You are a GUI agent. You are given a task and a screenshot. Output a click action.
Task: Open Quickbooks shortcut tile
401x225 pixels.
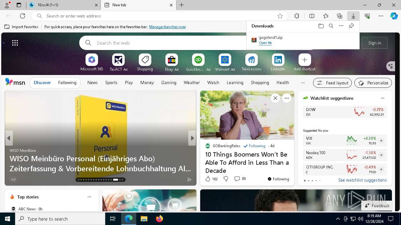198,62
